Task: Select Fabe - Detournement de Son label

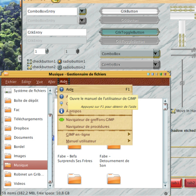Action: (x=114, y=161)
